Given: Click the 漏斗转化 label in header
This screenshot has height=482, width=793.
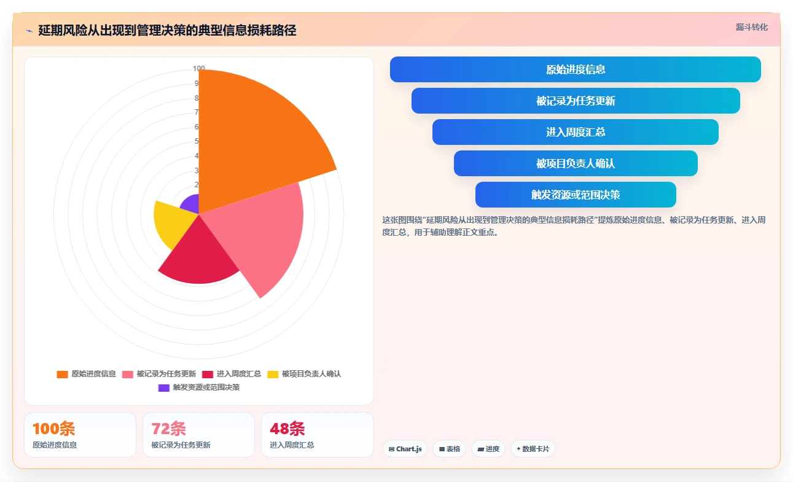Looking at the screenshot, I should coord(752,27).
